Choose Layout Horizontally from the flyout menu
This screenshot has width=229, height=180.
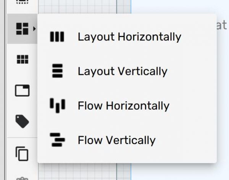click(129, 37)
